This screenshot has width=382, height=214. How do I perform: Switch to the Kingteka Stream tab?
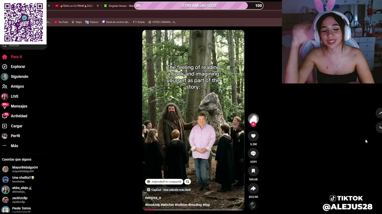click(119, 6)
